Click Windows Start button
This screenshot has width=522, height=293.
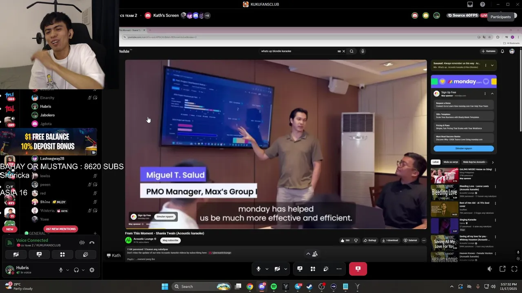click(165, 286)
